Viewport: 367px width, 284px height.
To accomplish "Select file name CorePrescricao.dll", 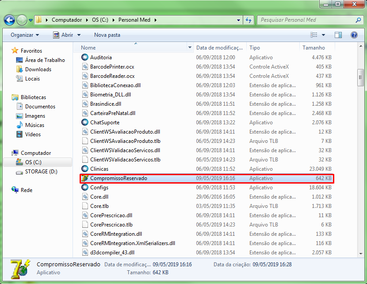I will [111, 215].
